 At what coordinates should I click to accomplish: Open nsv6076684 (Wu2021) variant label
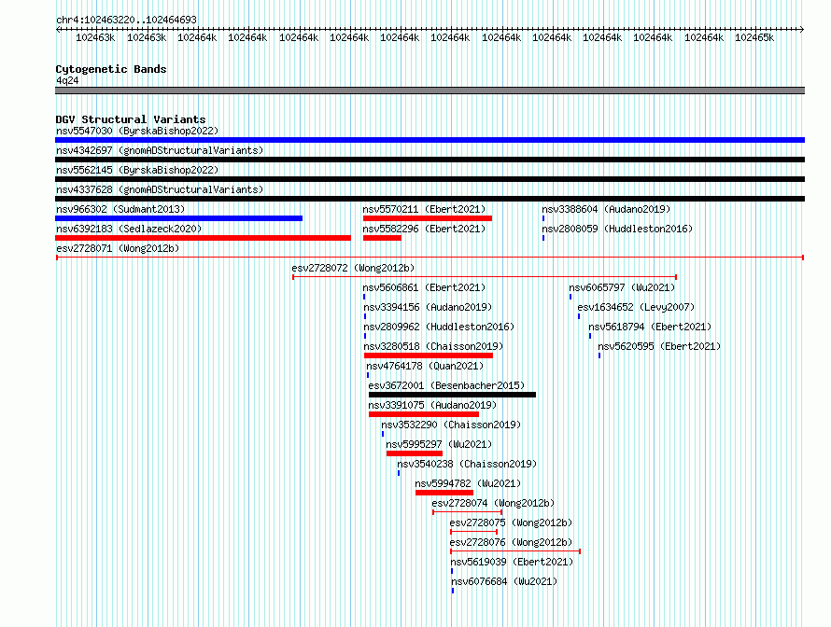tap(504, 581)
